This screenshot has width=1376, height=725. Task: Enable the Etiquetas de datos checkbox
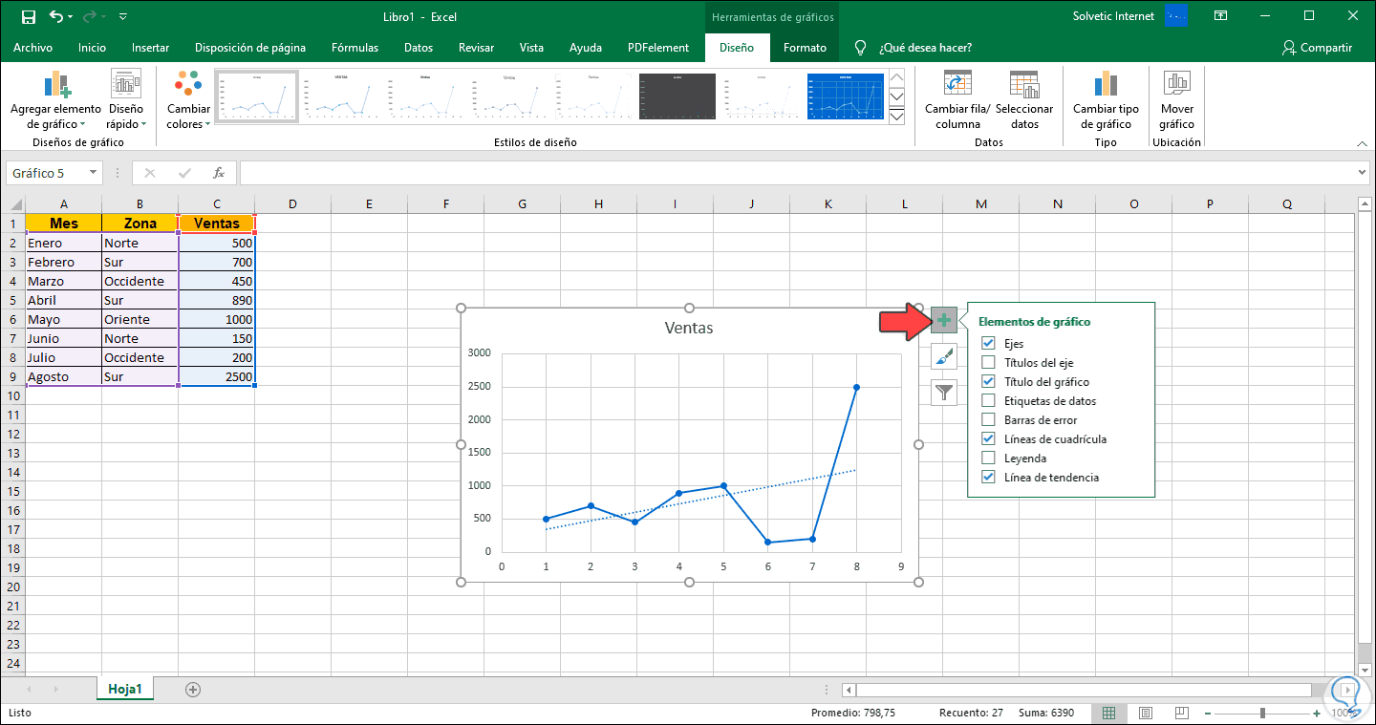(988, 401)
